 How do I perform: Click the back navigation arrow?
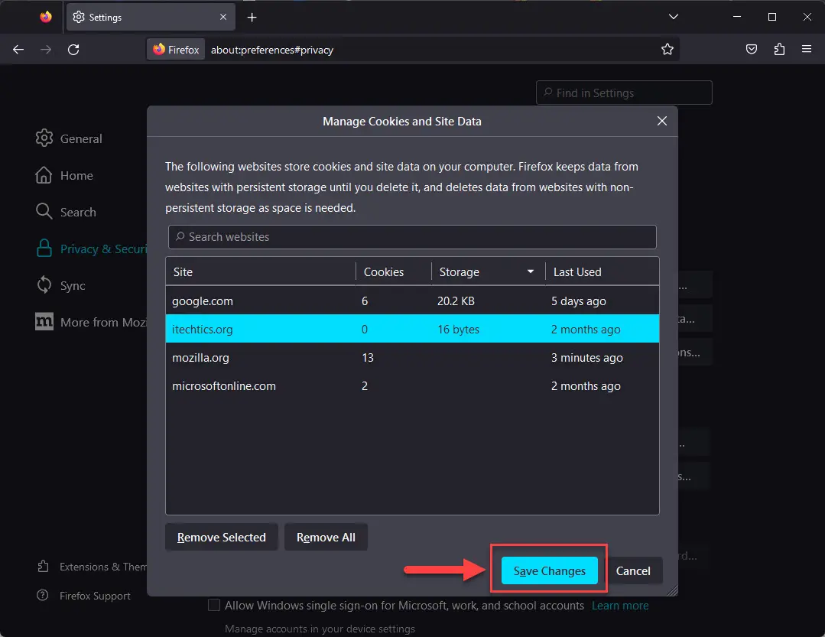tap(18, 50)
